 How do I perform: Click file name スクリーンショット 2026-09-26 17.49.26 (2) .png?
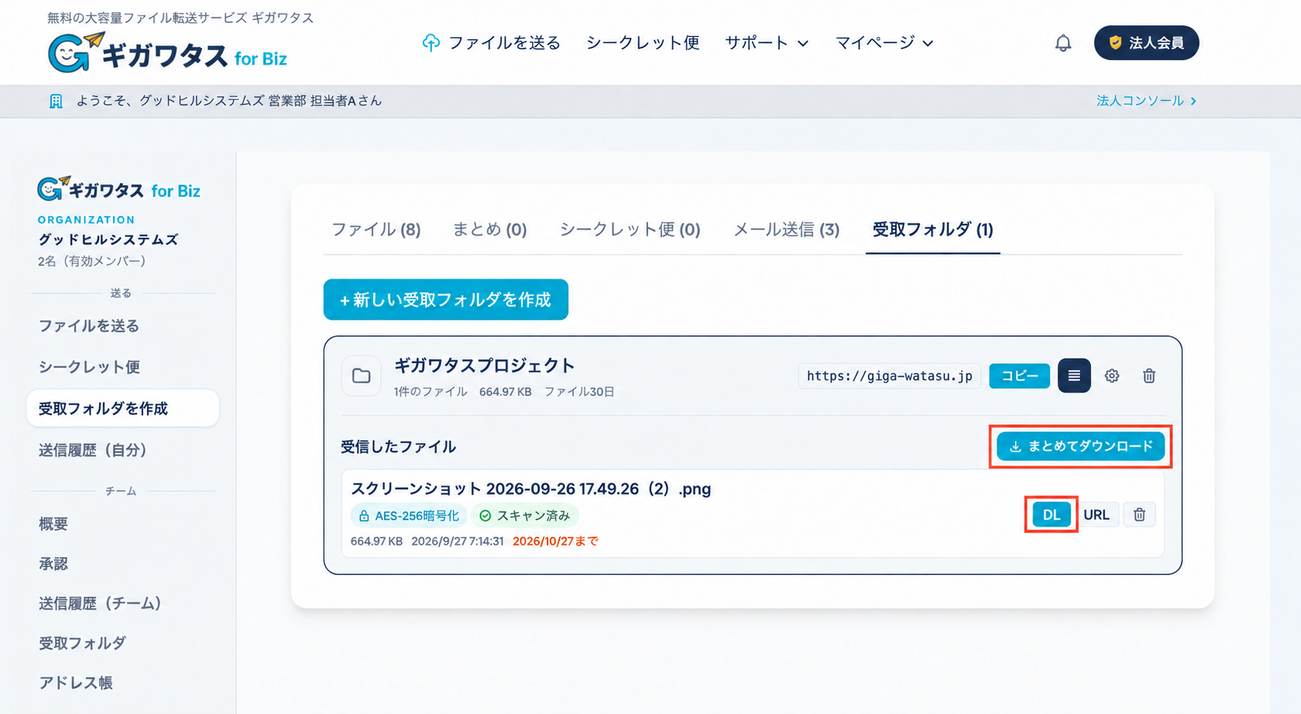531,489
